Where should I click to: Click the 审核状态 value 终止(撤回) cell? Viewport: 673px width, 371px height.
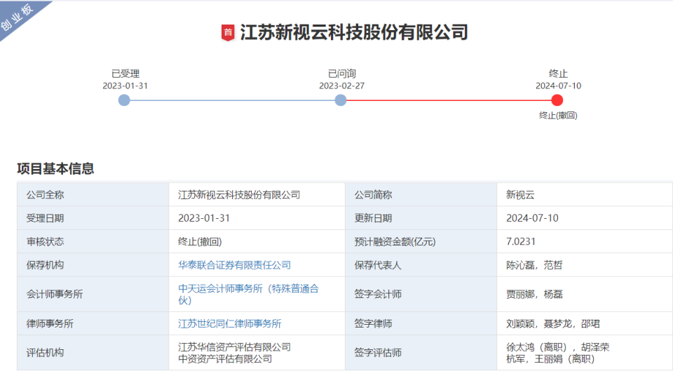pos(257,241)
